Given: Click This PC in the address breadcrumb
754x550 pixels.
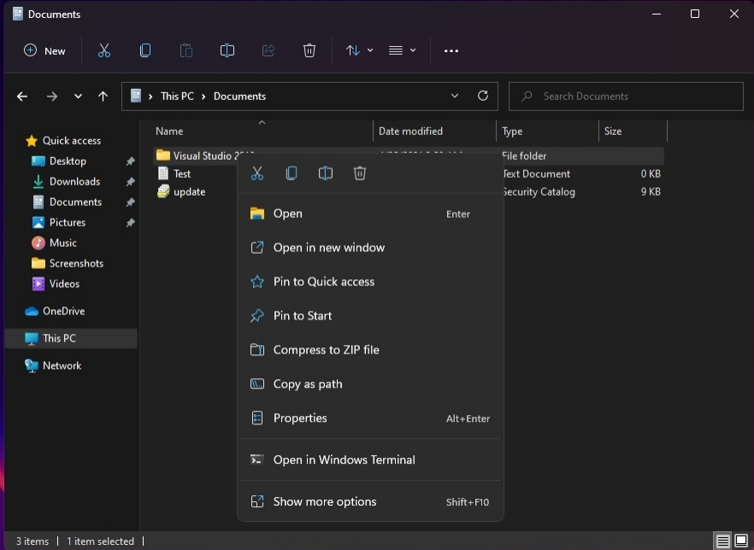Looking at the screenshot, I should pyautogui.click(x=178, y=97).
